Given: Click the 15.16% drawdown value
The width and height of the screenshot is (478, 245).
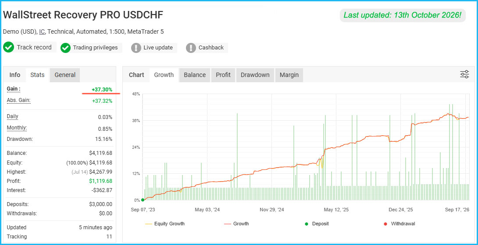Looking at the screenshot, I should 103,139.
